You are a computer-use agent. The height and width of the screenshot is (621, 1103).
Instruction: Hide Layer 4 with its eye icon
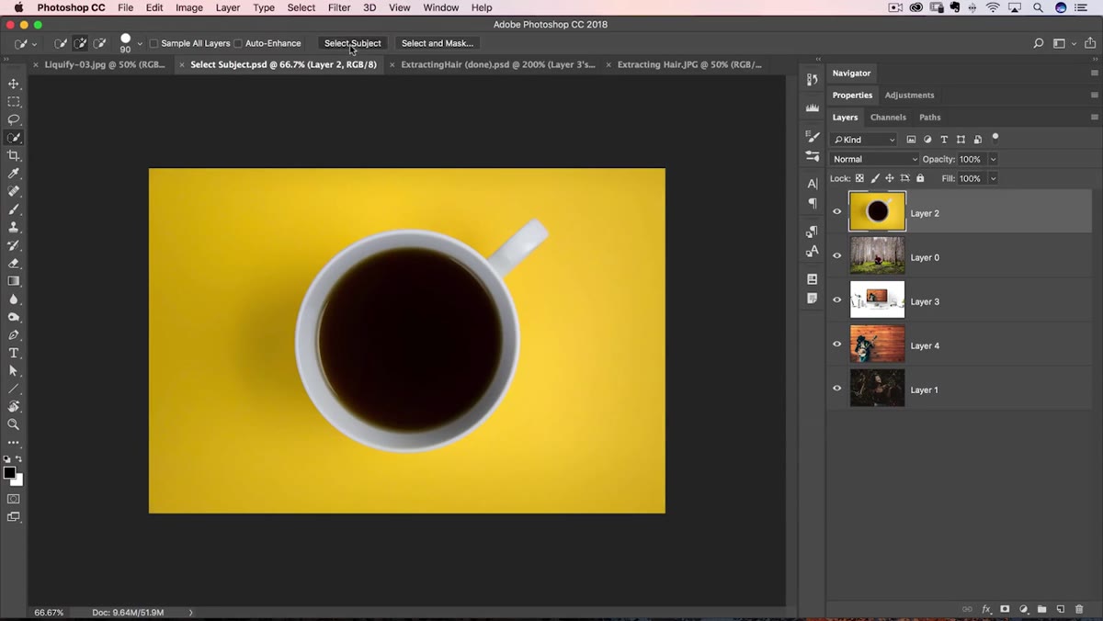[837, 344]
